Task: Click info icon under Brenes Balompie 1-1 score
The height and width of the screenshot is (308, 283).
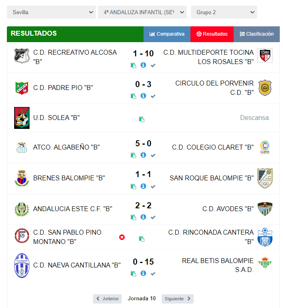Action: [x=143, y=186]
